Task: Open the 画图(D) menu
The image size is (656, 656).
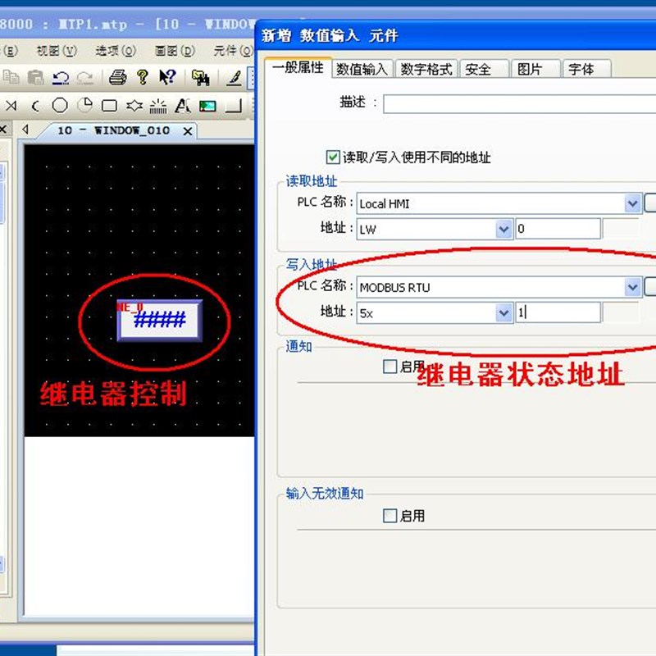Action: [175, 51]
